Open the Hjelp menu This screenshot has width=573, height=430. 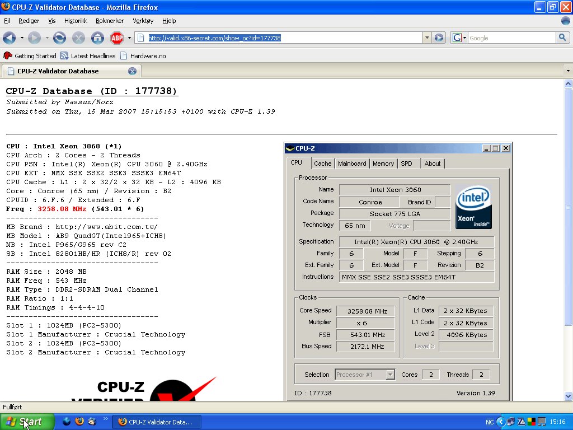click(x=169, y=21)
